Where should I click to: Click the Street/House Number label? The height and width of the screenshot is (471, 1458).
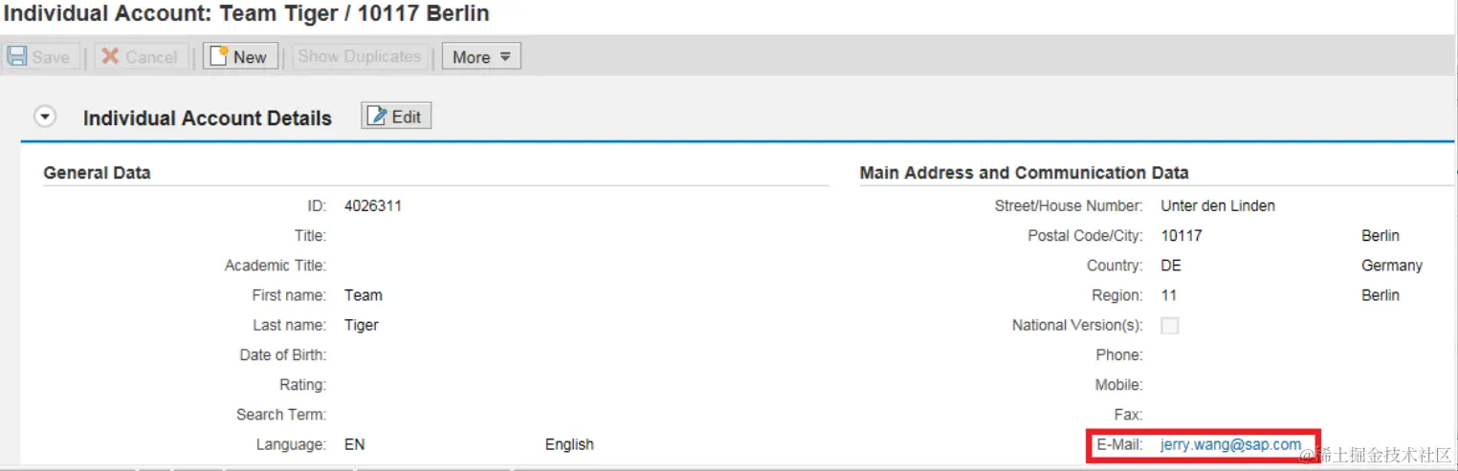tap(1069, 205)
